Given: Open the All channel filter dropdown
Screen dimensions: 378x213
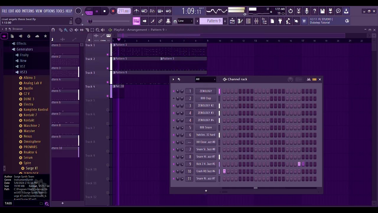Looking at the screenshot, I should pyautogui.click(x=206, y=79).
